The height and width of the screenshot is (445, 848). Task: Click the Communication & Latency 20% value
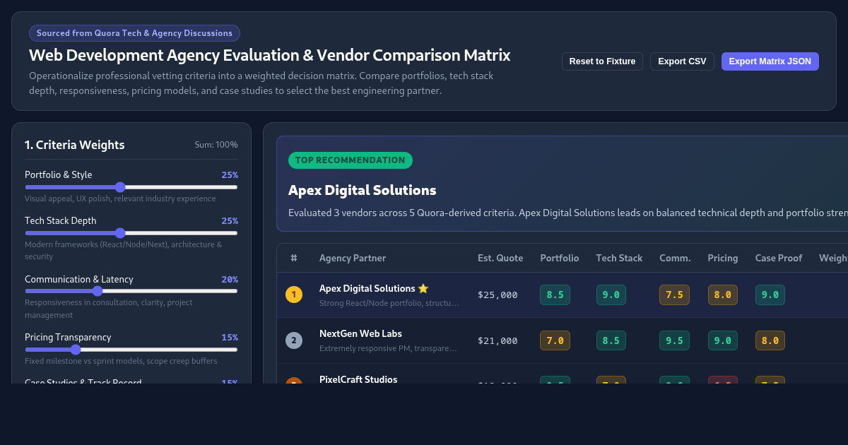pyautogui.click(x=230, y=279)
